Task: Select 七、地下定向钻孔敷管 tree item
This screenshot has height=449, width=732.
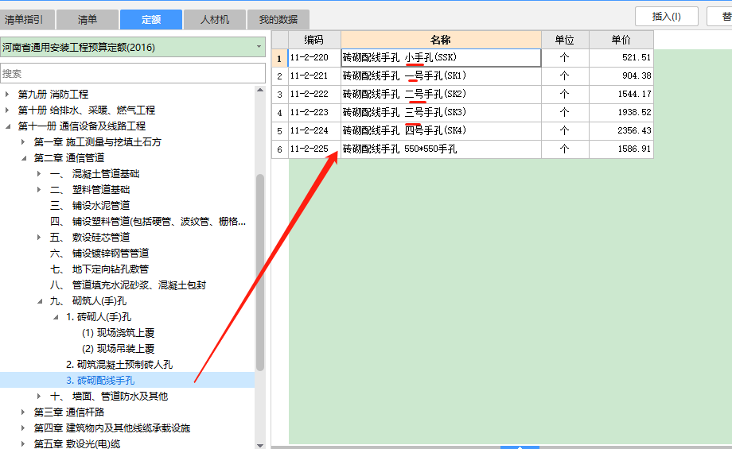Action: pyautogui.click(x=99, y=269)
